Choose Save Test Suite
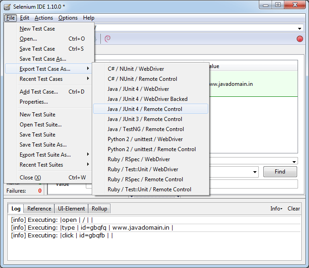This screenshot has height=268, width=309. click(x=49, y=135)
